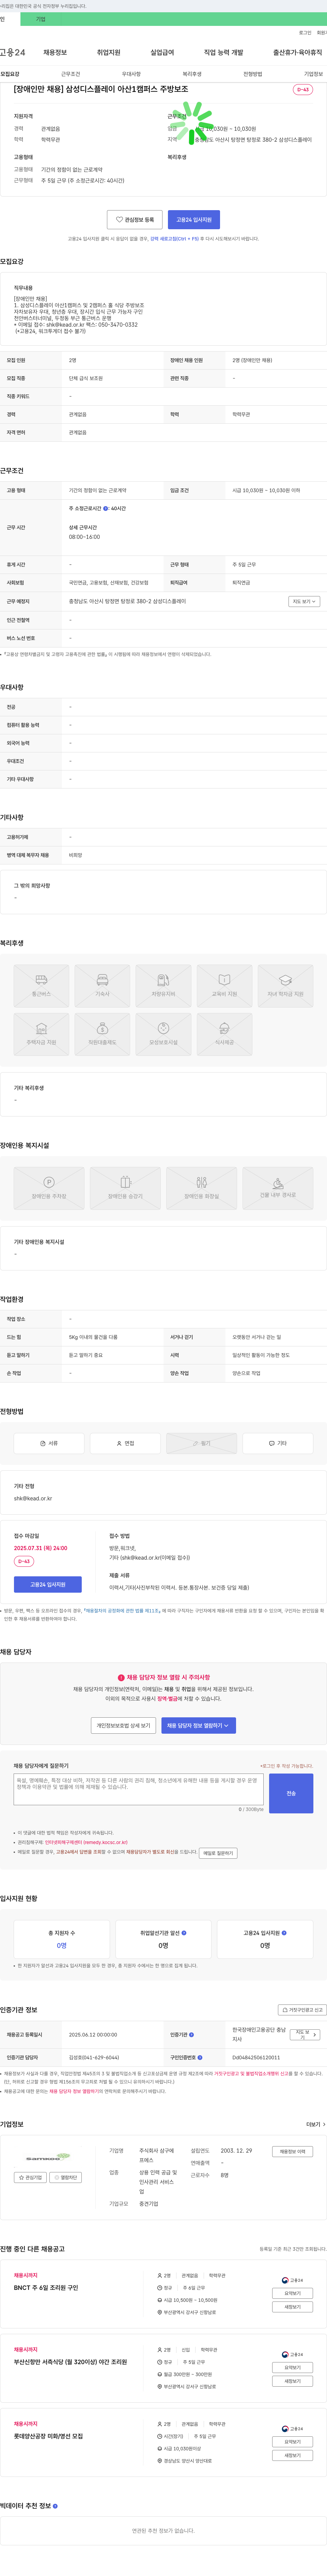Click 고용24 입사지원 button under 접수 마감일
Viewport: 327px width, 2576px height.
tap(48, 1584)
